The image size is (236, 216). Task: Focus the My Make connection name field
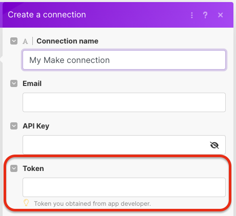click(x=124, y=60)
